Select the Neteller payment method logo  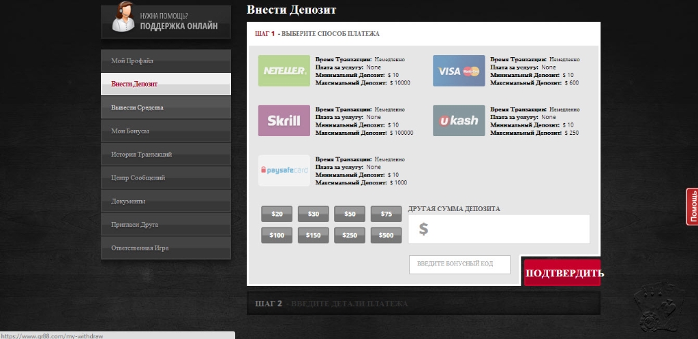[x=284, y=71]
